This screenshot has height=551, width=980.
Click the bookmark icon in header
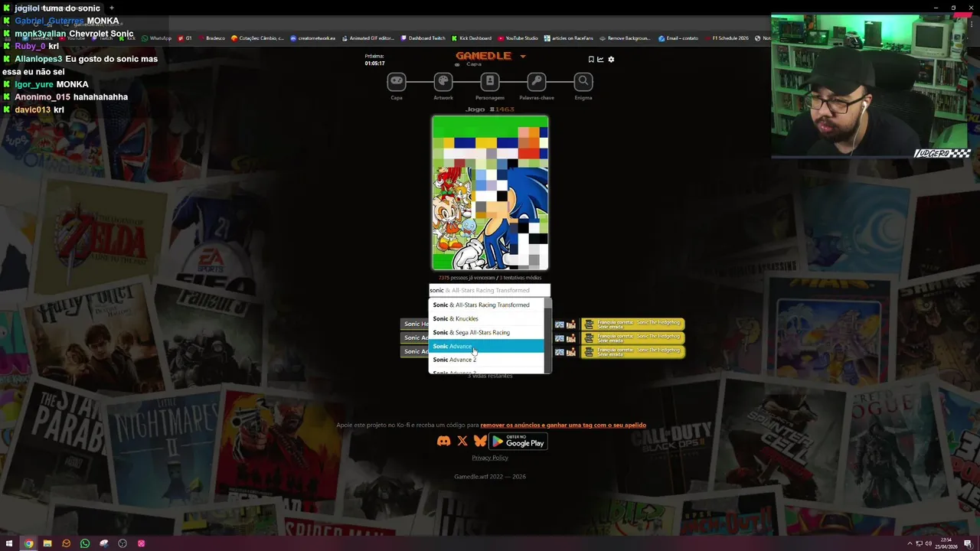click(x=591, y=59)
